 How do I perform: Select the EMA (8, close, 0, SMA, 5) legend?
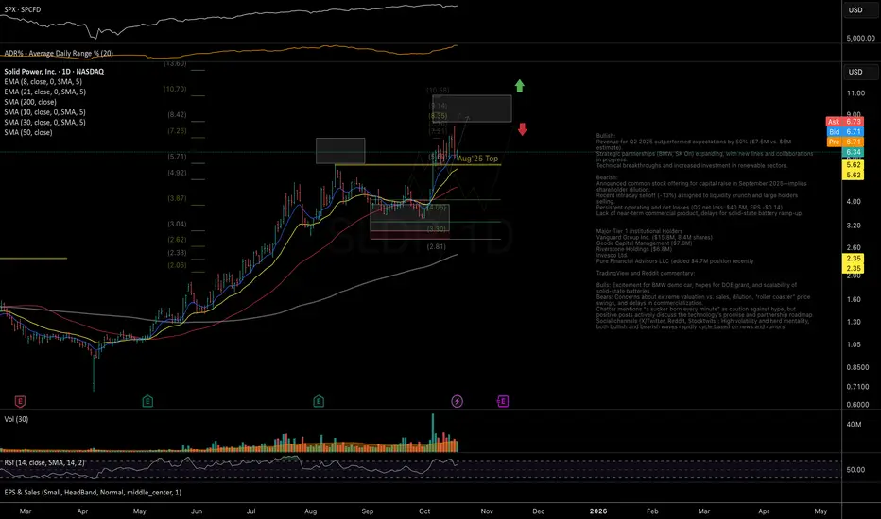pyautogui.click(x=43, y=82)
